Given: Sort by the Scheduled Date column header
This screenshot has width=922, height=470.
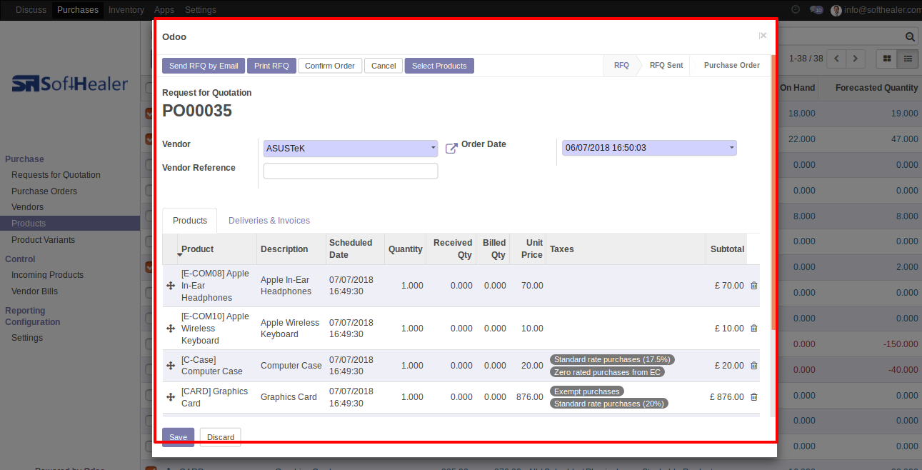Looking at the screenshot, I should [355, 249].
